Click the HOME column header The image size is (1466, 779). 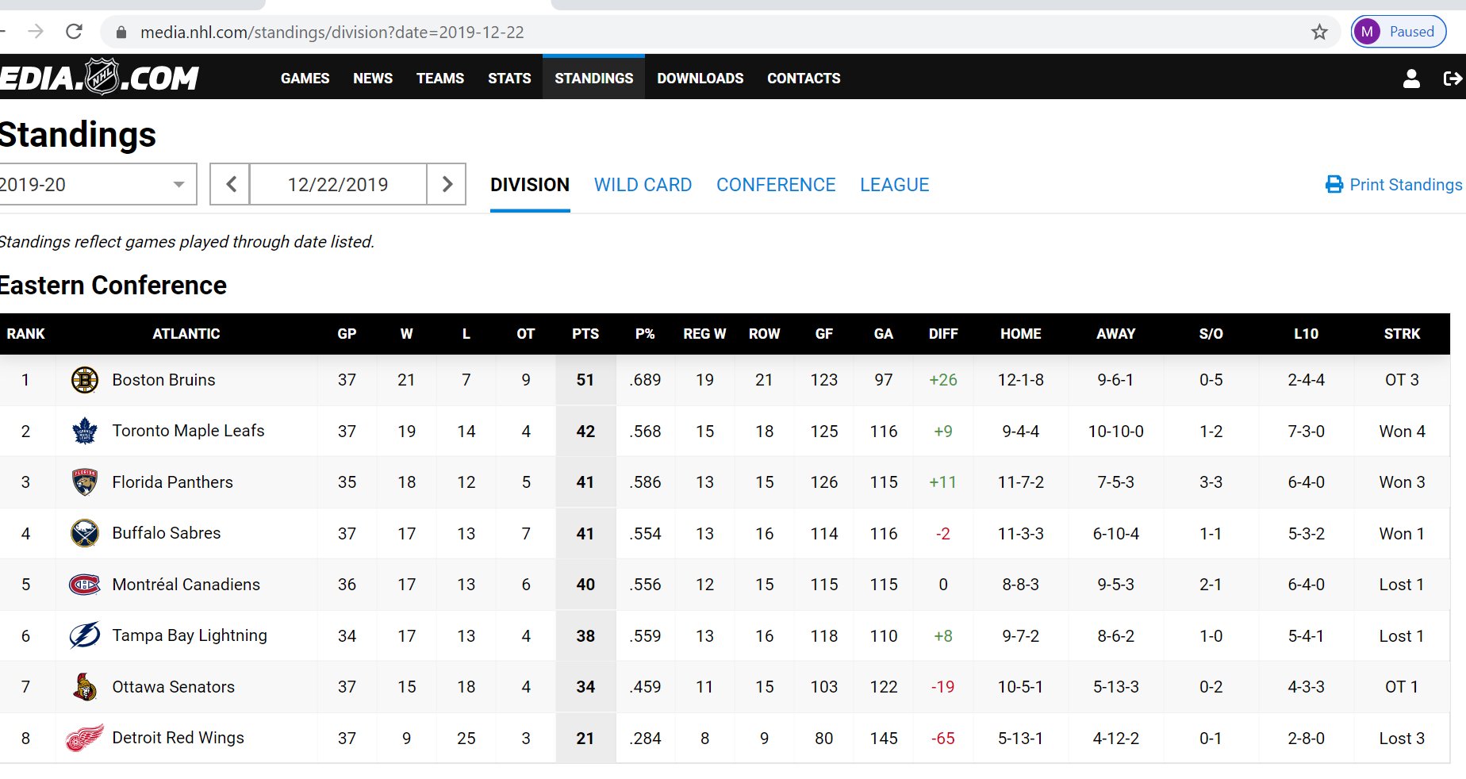click(1020, 334)
